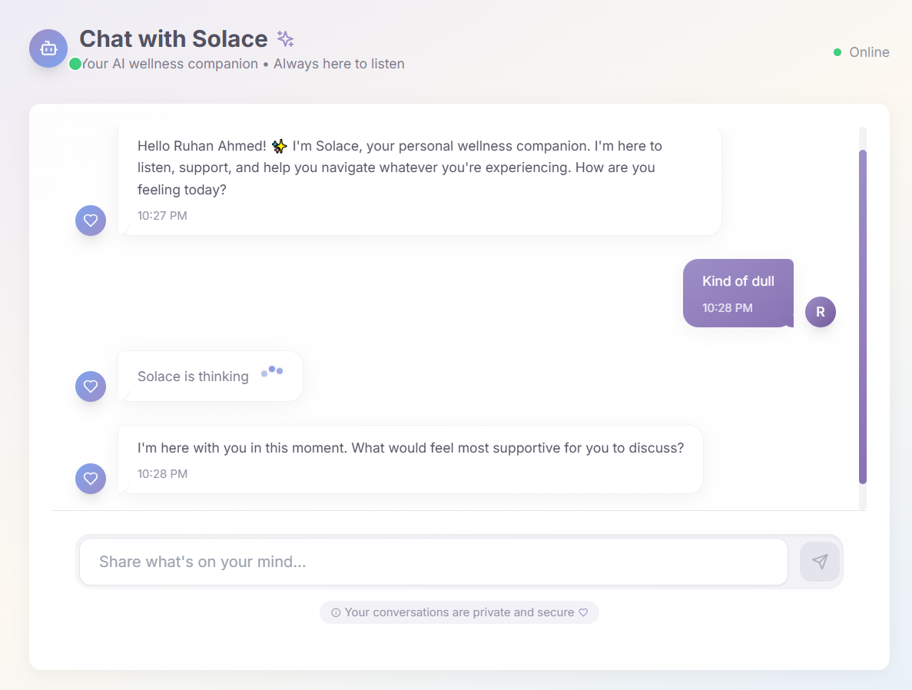Open the 'Chat with Solace' title
This screenshot has height=690, width=912.
[x=174, y=38]
